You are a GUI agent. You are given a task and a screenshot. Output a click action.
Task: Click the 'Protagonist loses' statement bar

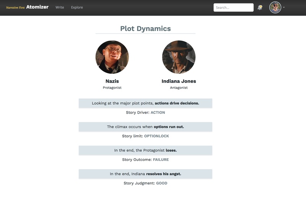[145, 150]
